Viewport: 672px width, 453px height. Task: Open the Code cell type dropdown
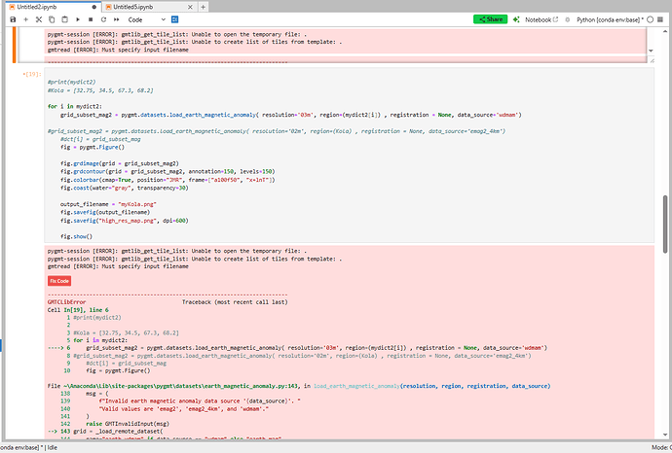click(x=148, y=19)
